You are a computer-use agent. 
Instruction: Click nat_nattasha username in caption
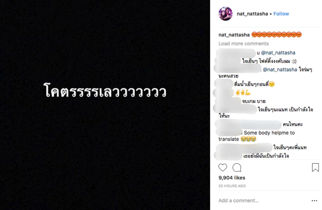[x=234, y=35]
